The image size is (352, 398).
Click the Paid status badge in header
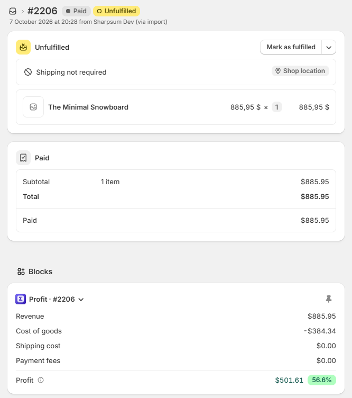(76, 11)
